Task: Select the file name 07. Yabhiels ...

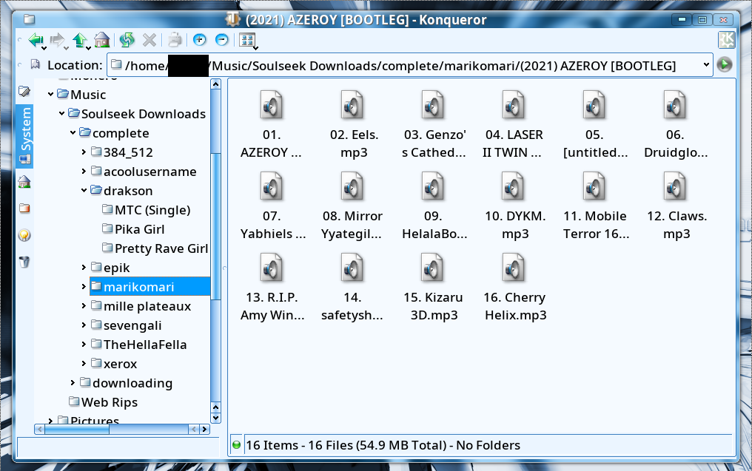Action: click(272, 225)
